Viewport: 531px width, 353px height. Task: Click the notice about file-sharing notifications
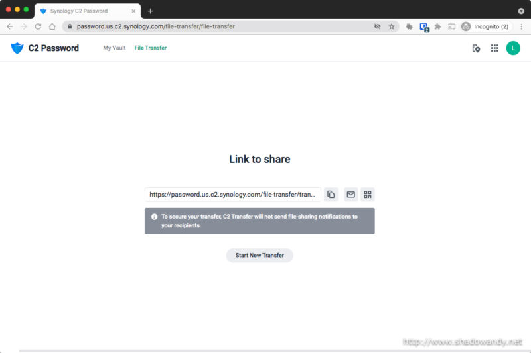[x=260, y=221]
